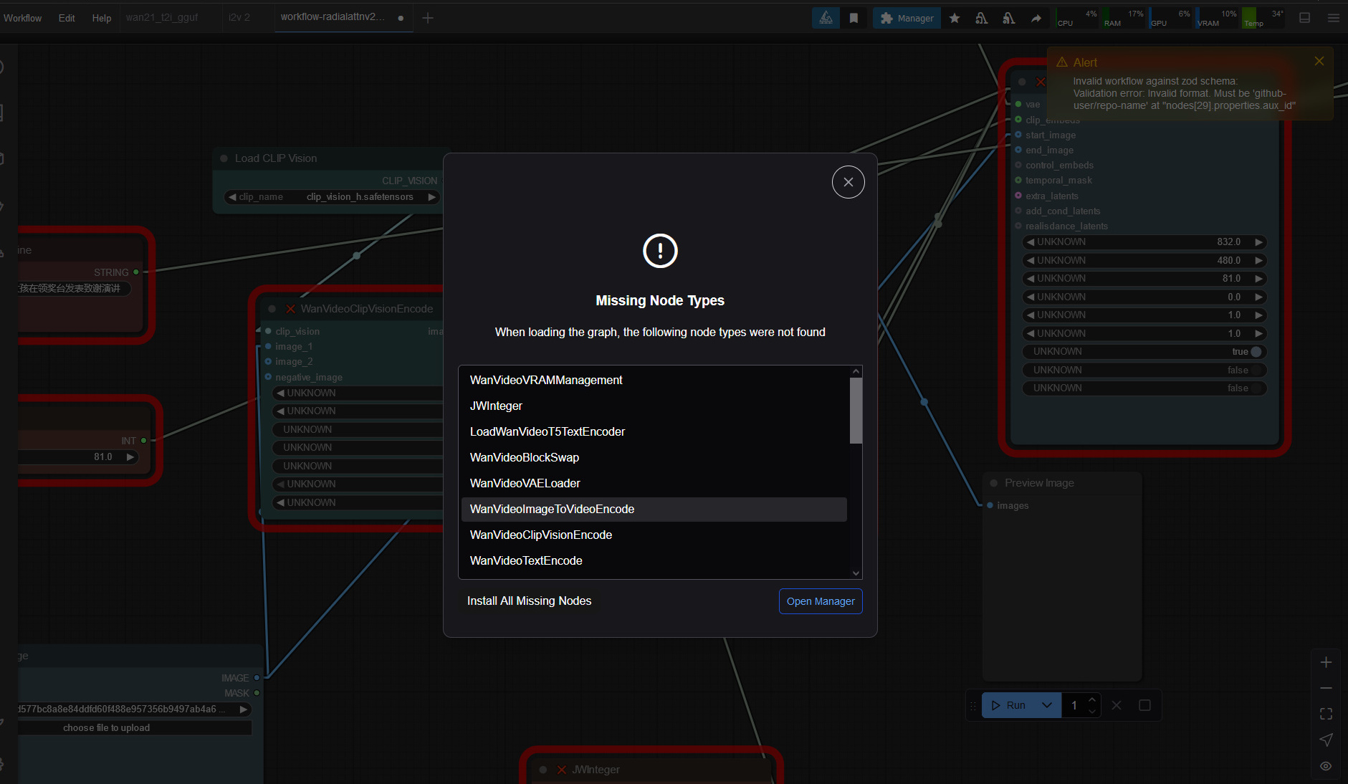The image size is (1348, 784).
Task: Select LoadWanVideoT5TextEncoder in the list
Action: click(x=654, y=431)
